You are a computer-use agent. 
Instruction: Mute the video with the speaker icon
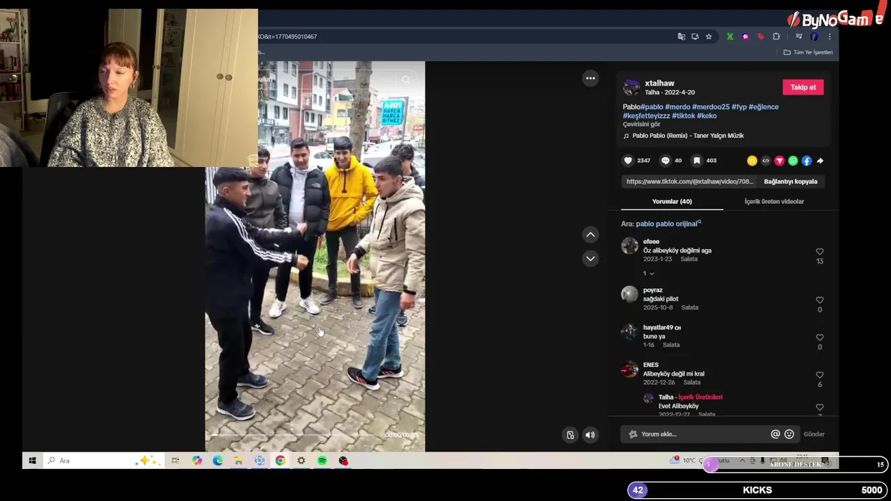[x=590, y=435]
